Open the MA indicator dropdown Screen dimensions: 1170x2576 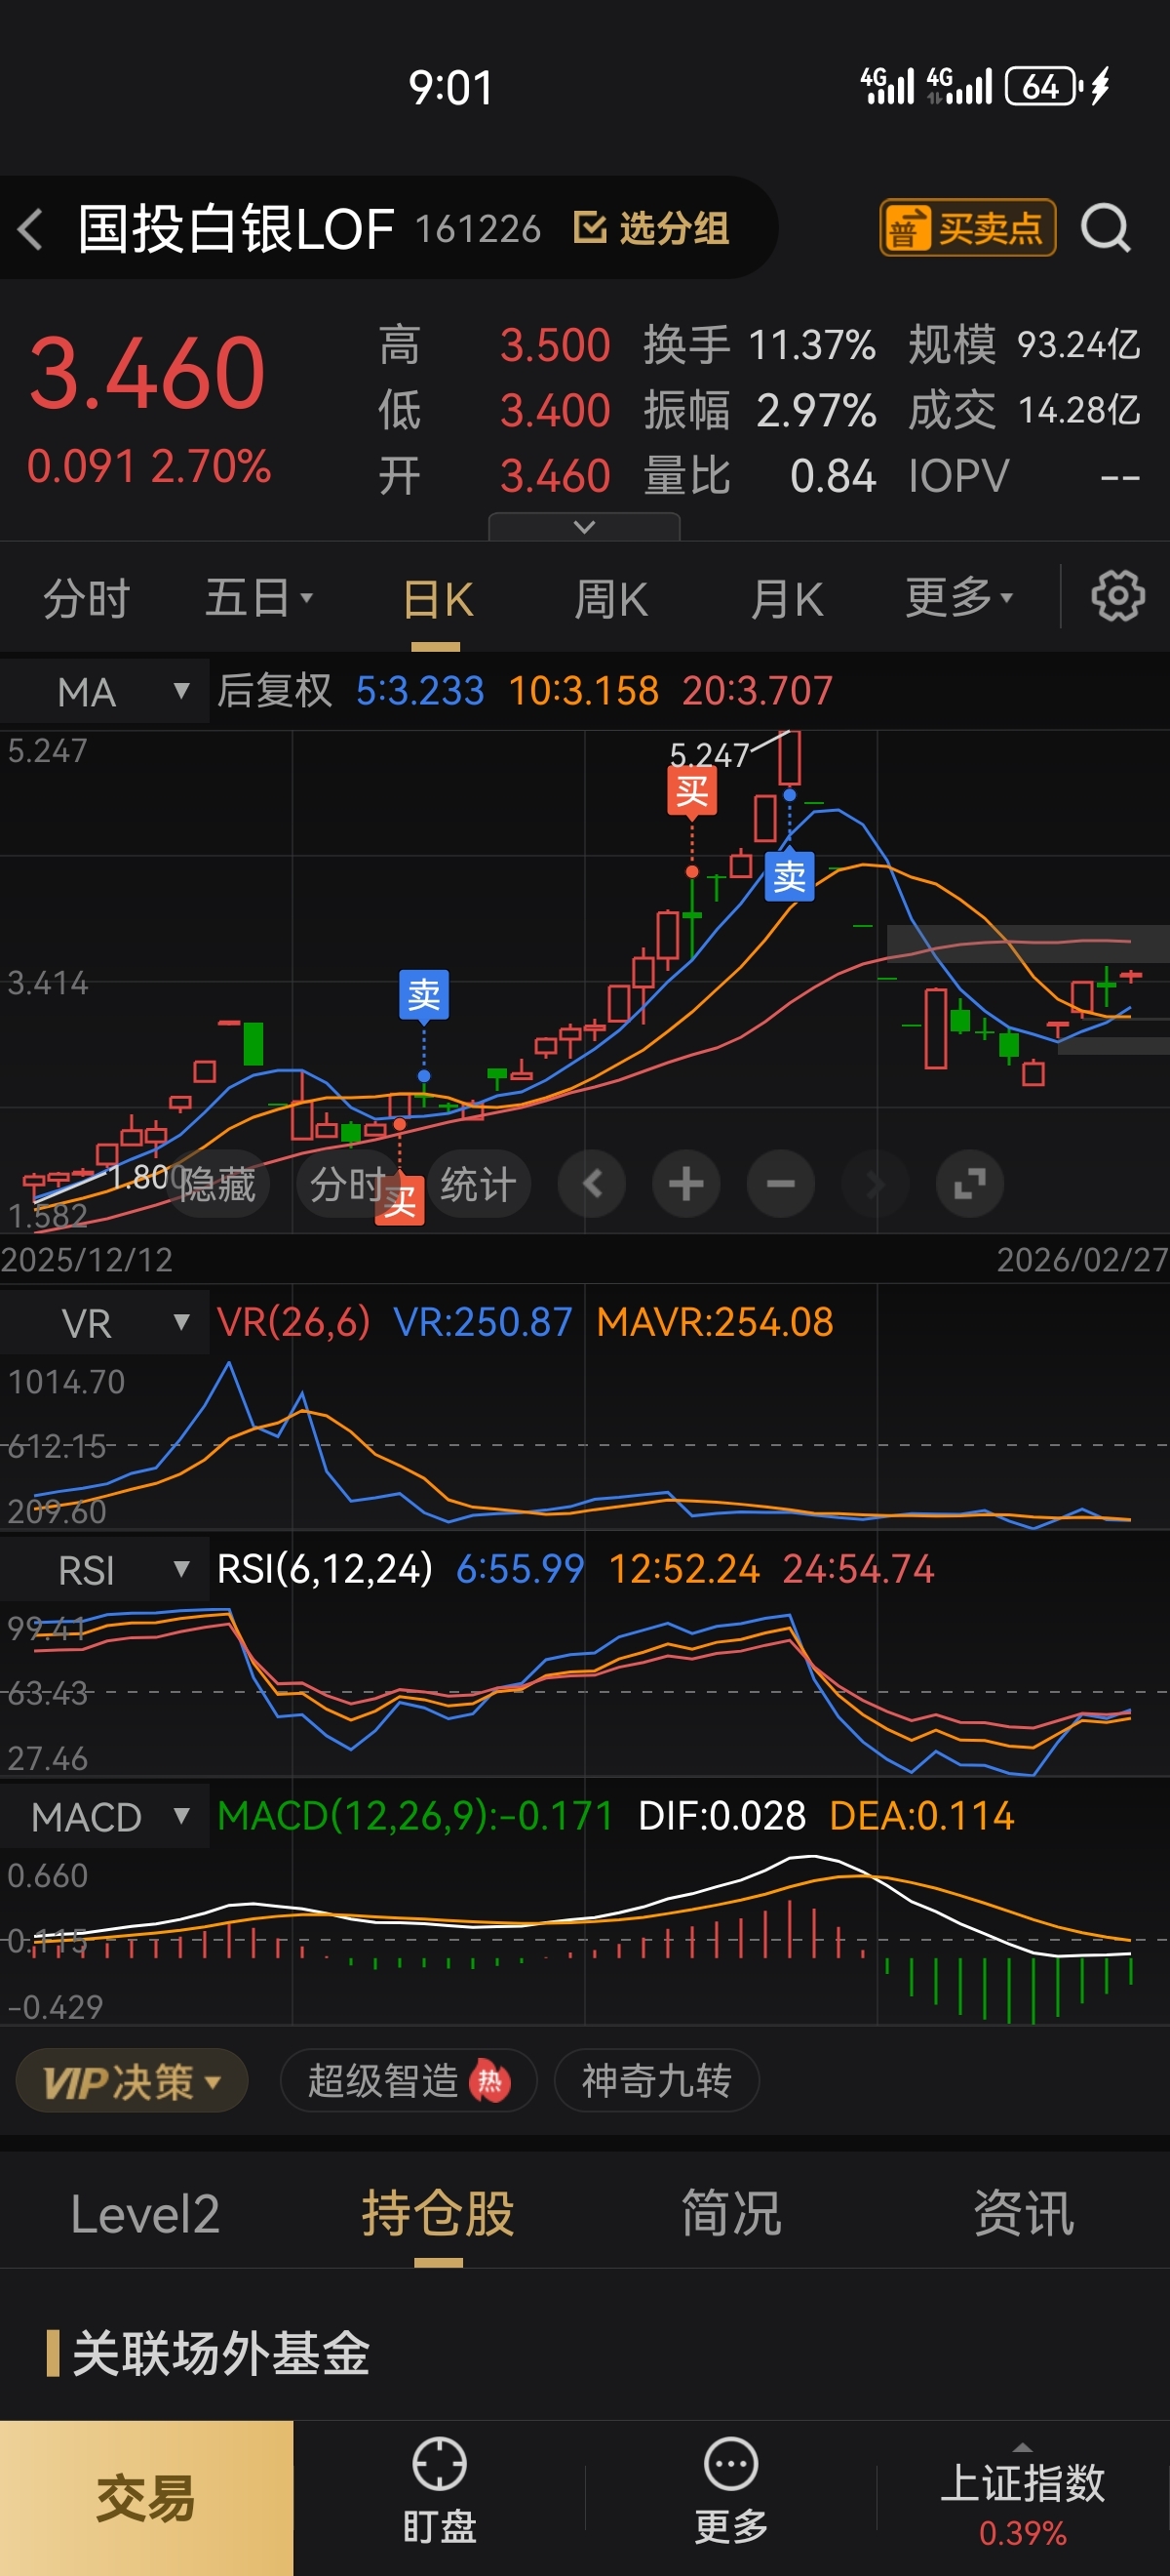click(x=104, y=691)
